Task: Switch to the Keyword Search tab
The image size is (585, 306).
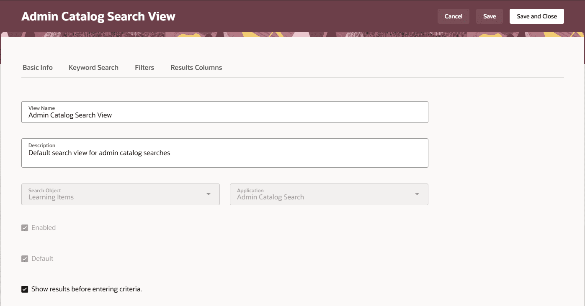Action: (x=93, y=67)
